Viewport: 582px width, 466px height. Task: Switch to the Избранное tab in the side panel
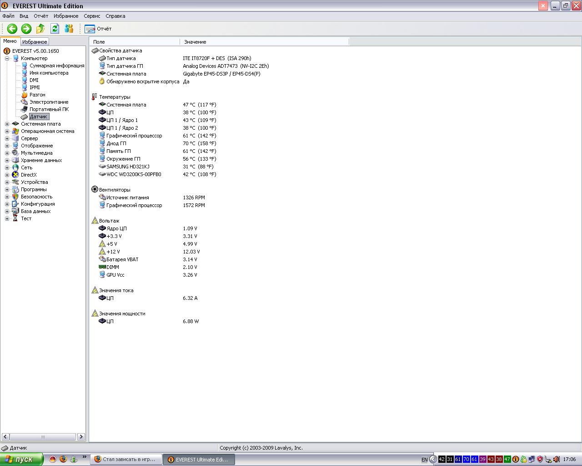point(35,42)
